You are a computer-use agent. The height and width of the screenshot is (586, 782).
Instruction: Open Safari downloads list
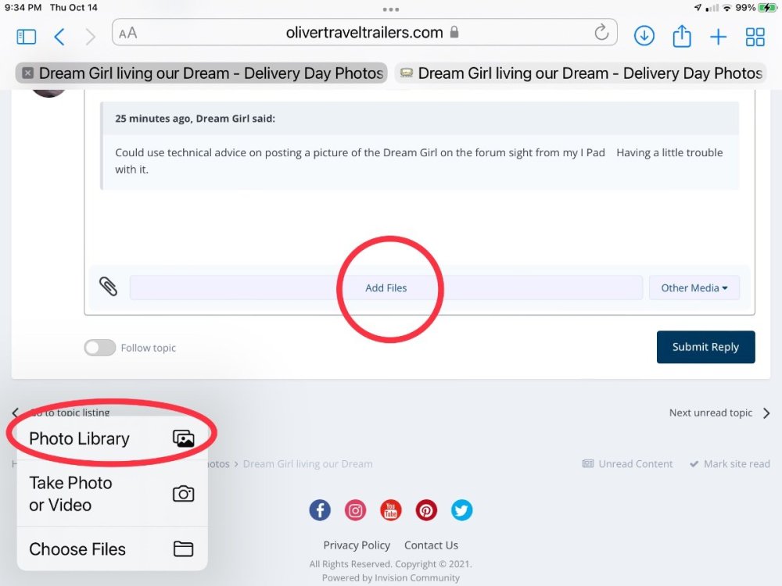[x=644, y=36]
